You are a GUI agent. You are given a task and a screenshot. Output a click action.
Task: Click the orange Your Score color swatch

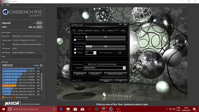(3, 97)
